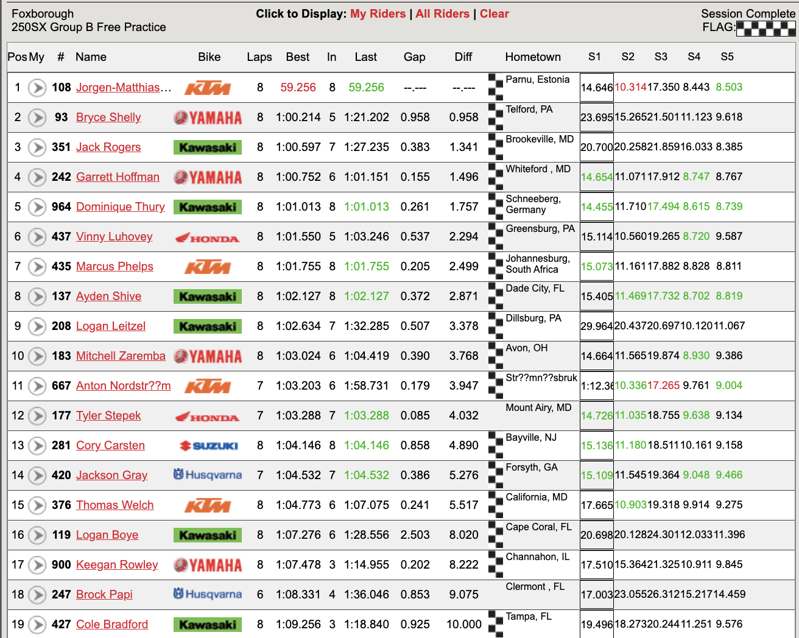Click the arrow icon beside rider 108
This screenshot has height=638, width=799.
37,88
